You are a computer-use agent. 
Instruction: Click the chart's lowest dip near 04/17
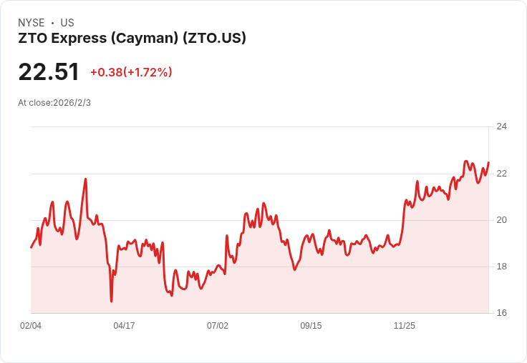[111, 301]
